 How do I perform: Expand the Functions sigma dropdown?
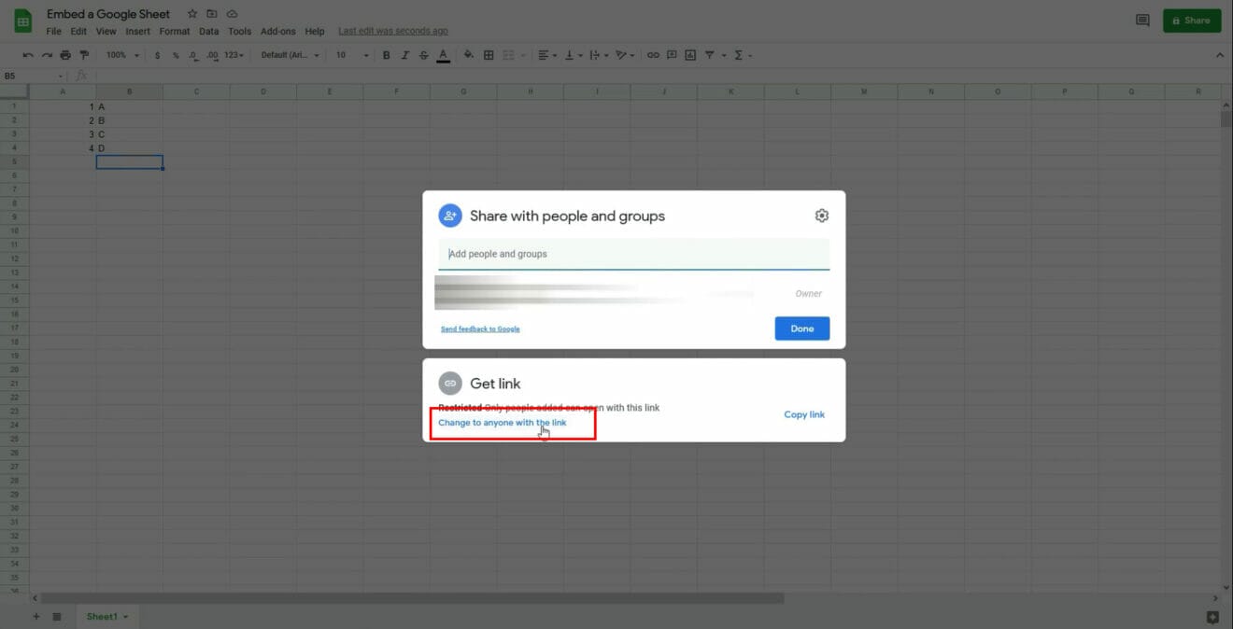point(739,55)
